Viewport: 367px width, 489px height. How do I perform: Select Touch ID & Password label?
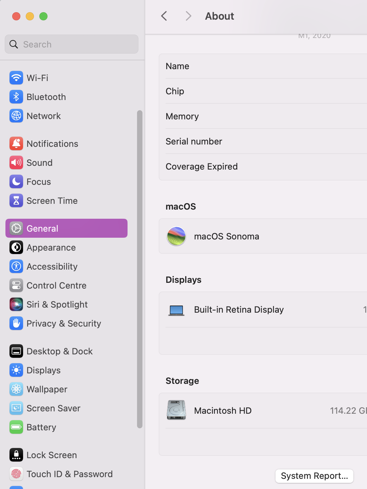(70, 474)
